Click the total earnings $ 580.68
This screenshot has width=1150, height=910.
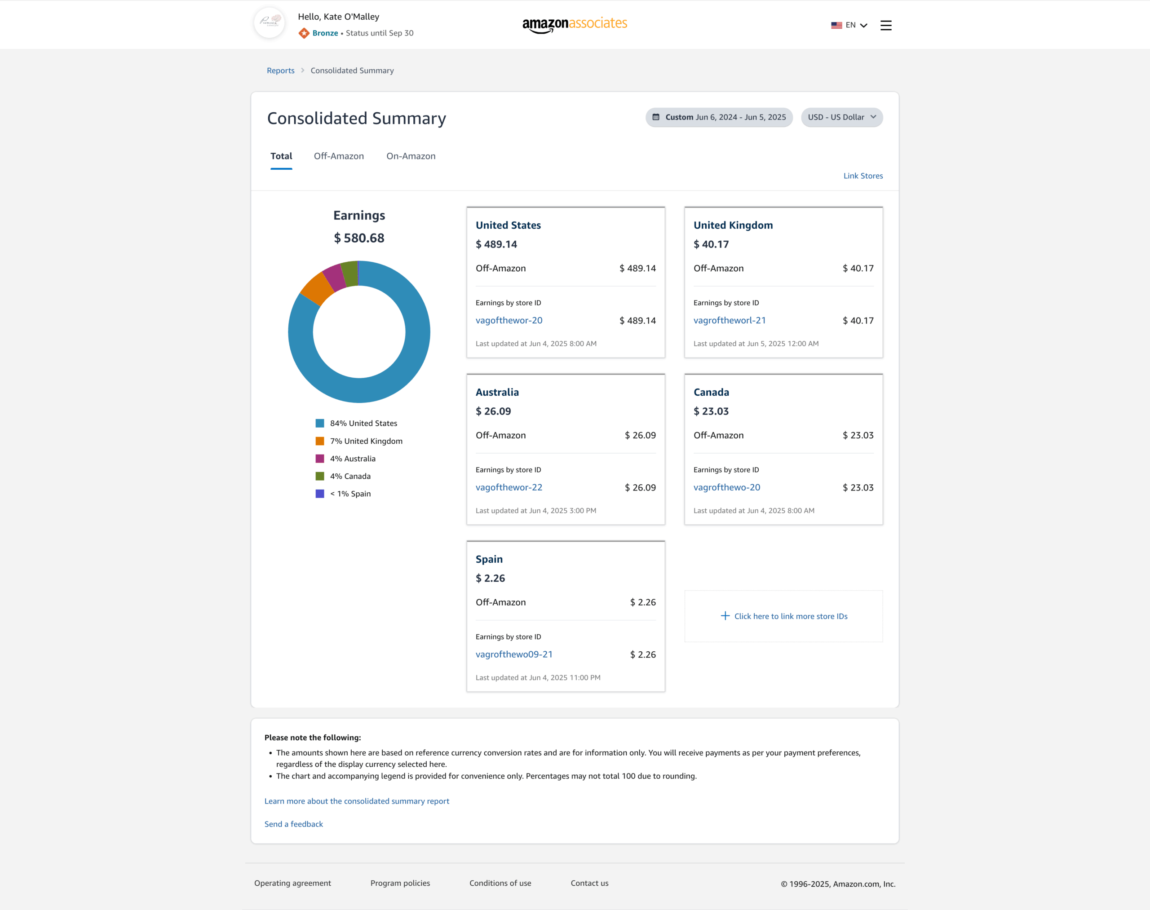359,238
